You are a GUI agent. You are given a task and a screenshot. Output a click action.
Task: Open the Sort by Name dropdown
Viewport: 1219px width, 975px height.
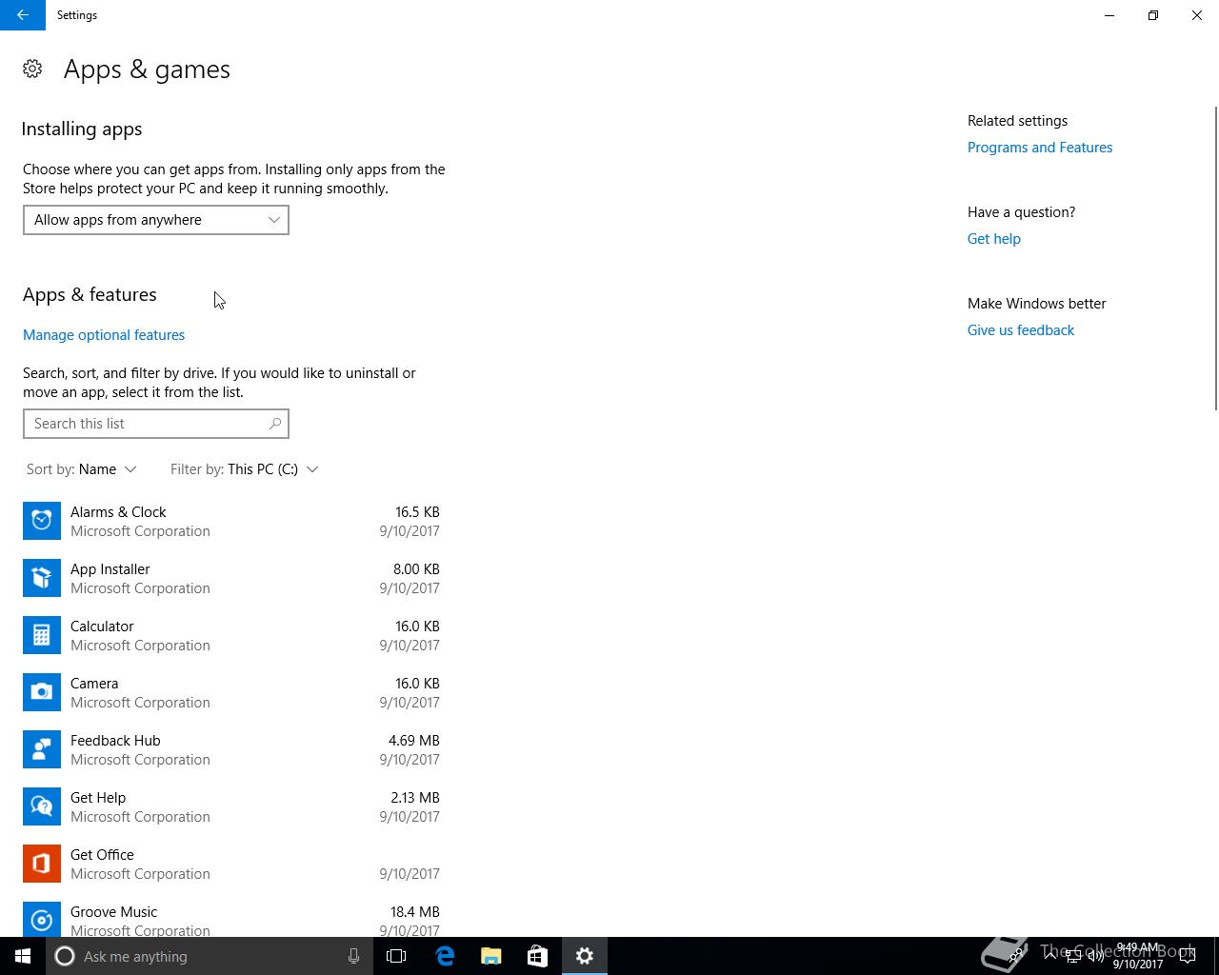click(x=82, y=469)
